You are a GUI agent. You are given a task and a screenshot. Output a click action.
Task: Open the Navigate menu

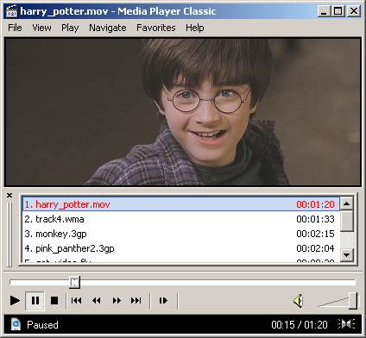(108, 28)
